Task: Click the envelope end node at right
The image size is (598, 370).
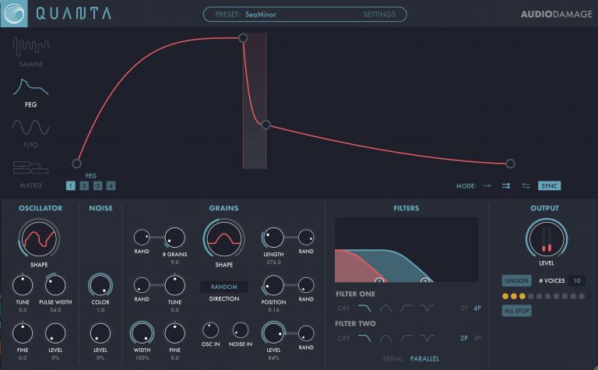Action: pyautogui.click(x=510, y=164)
